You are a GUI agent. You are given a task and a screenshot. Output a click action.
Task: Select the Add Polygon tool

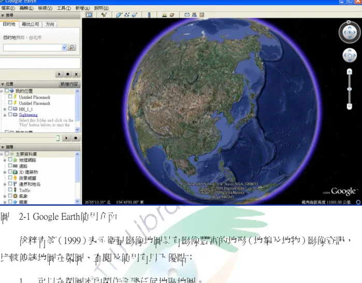pyautogui.click(x=119, y=15)
